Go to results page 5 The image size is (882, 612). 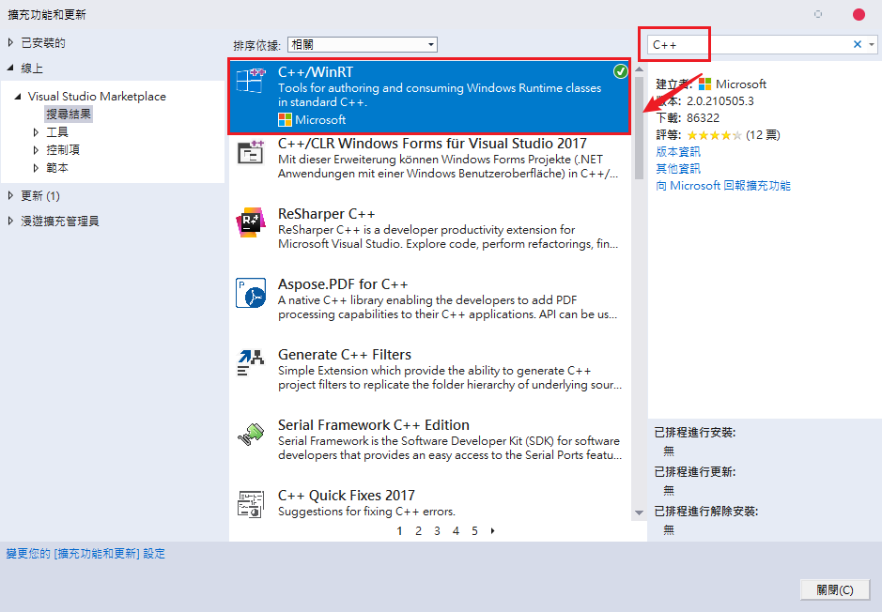[x=474, y=531]
